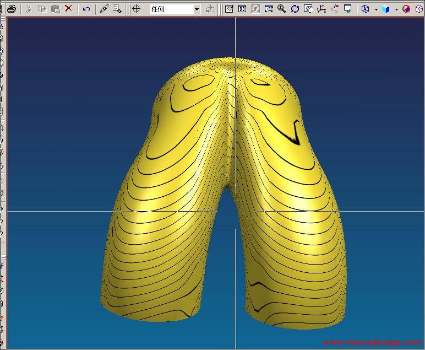
Task: Toggle shaded display with cyan cube
Action: pos(386,9)
